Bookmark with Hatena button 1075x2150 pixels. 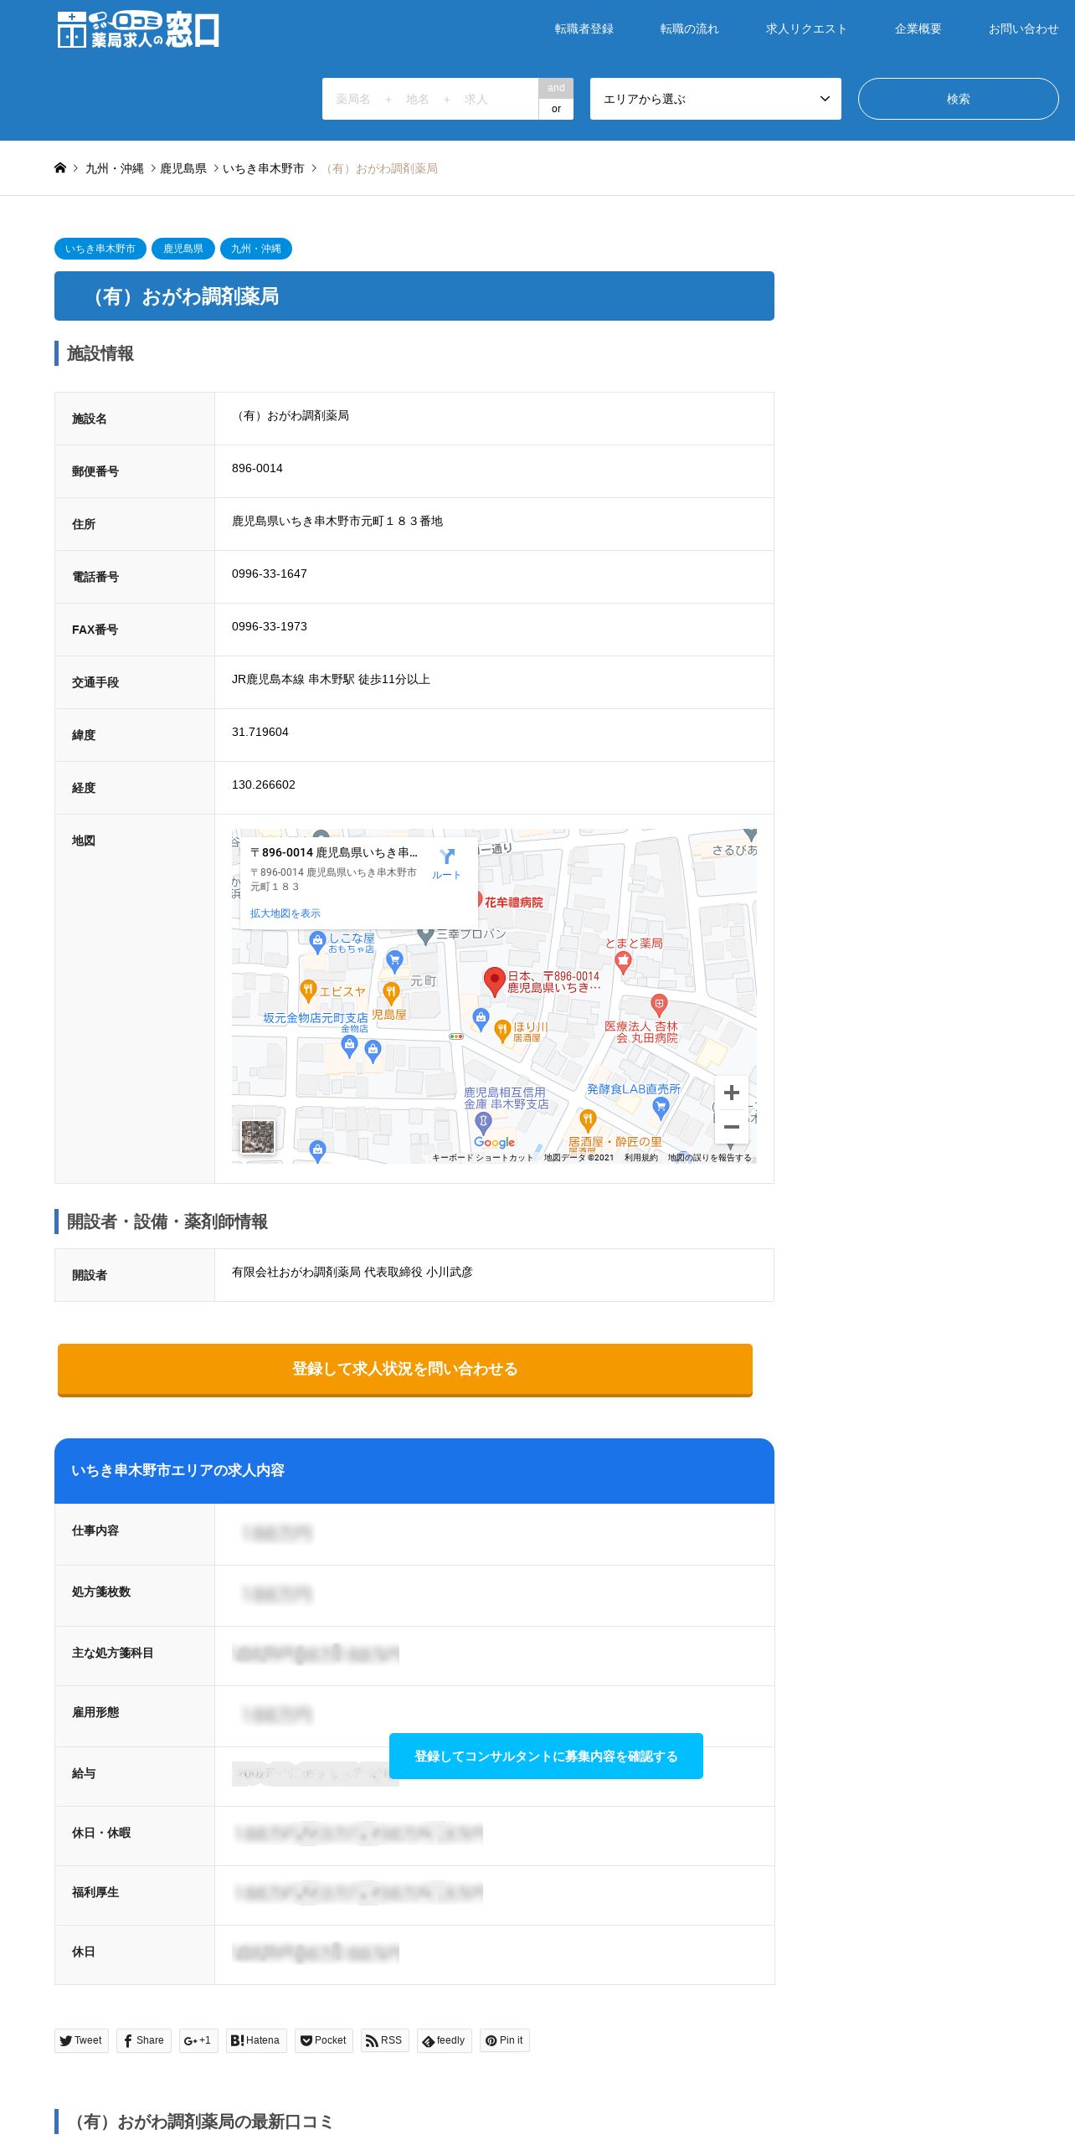point(256,2040)
